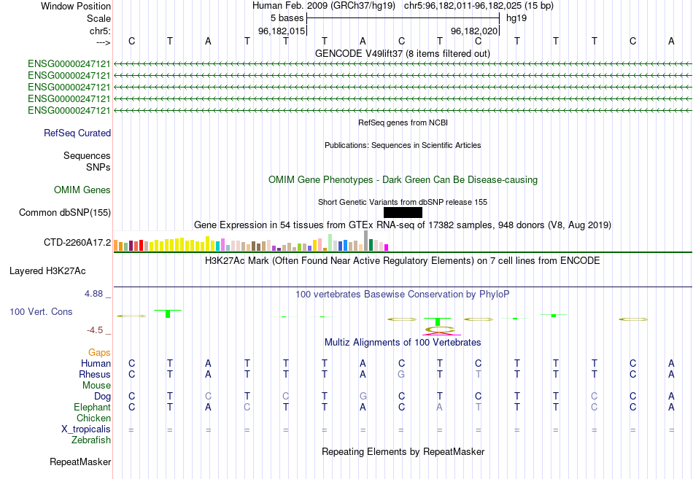693x479 pixels.
Task: Select the X_tropicalis species row label
Action: coord(86,429)
